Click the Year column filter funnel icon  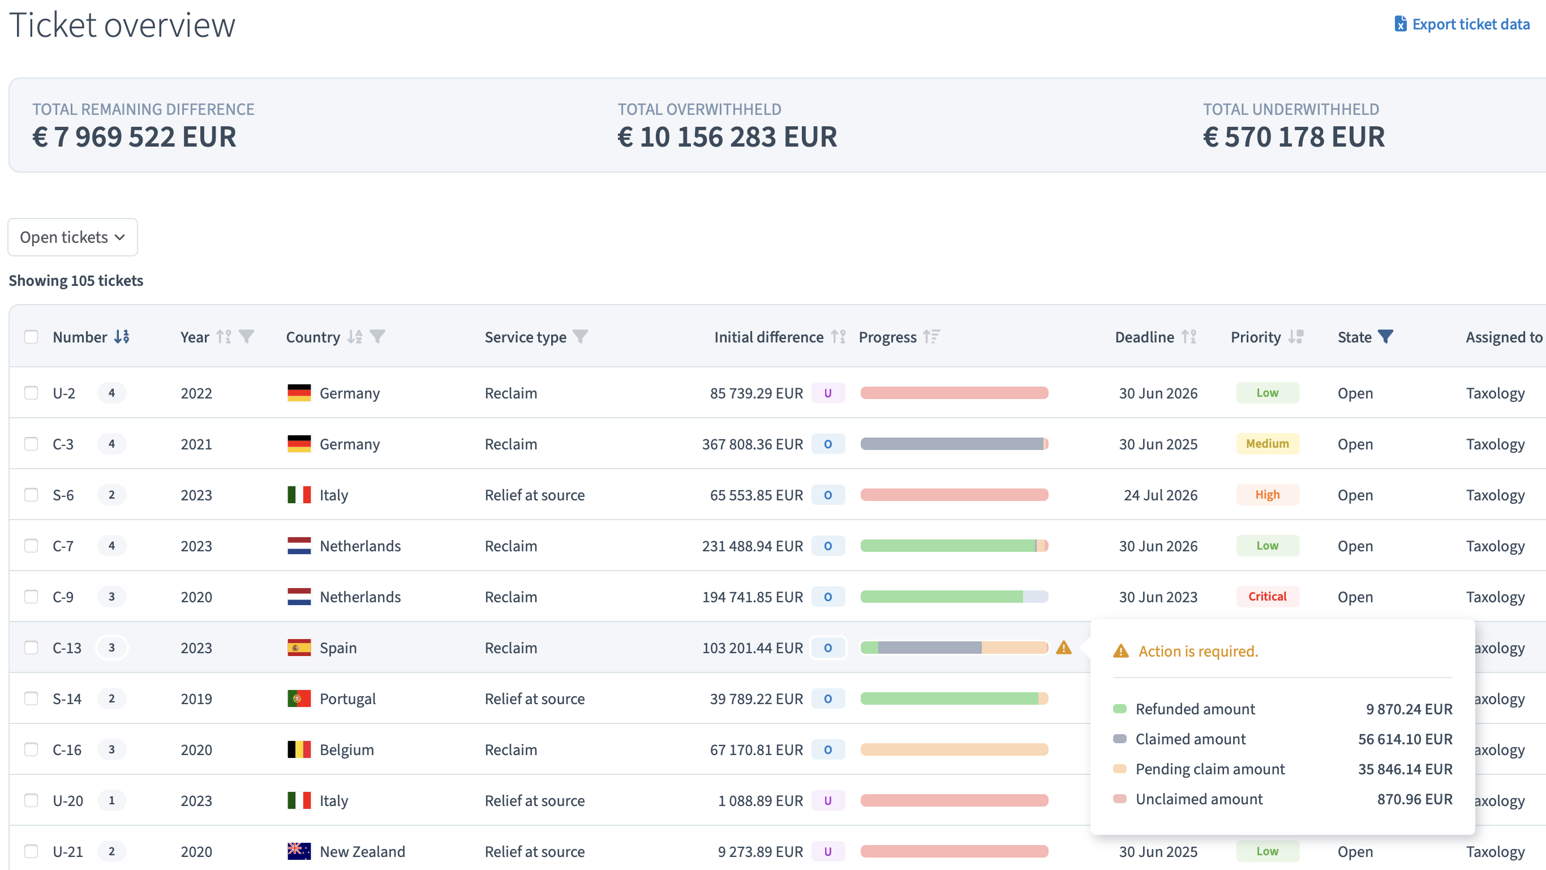(x=246, y=337)
